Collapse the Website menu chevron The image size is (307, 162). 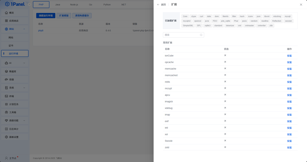point(24,29)
